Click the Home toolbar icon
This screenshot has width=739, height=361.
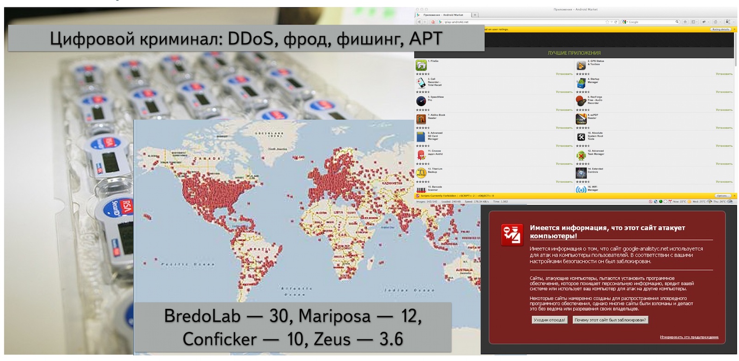pyautogui.click(x=685, y=22)
